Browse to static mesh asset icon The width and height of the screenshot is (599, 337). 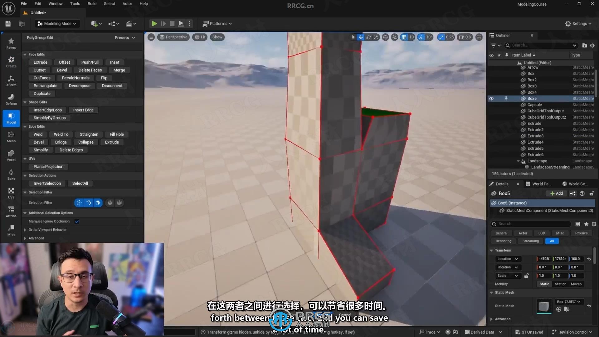click(x=567, y=309)
